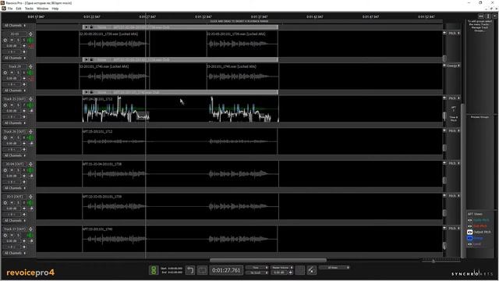Screen dimensions: 499x281
Task: Select the editing tool icon beside volume
Action: (x=312, y=270)
